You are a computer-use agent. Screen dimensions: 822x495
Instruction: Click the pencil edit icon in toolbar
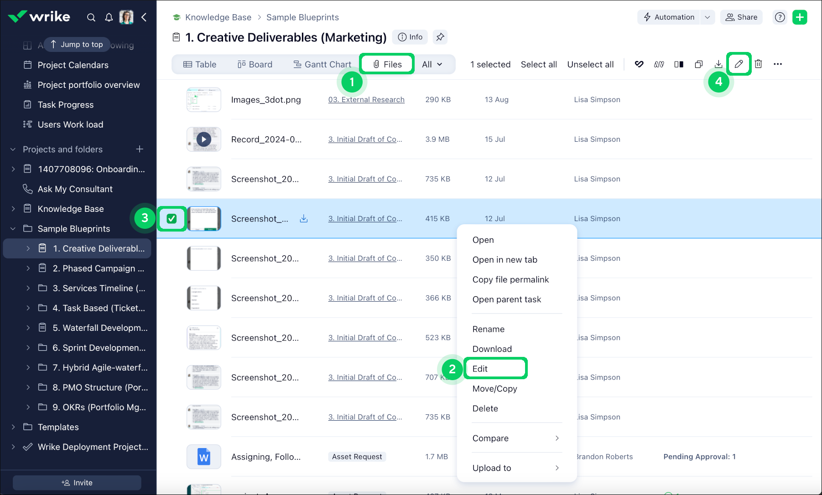tap(739, 64)
